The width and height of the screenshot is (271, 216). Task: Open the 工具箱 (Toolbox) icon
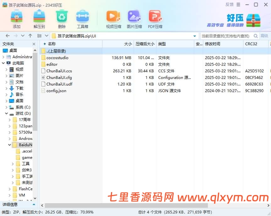[83, 18]
